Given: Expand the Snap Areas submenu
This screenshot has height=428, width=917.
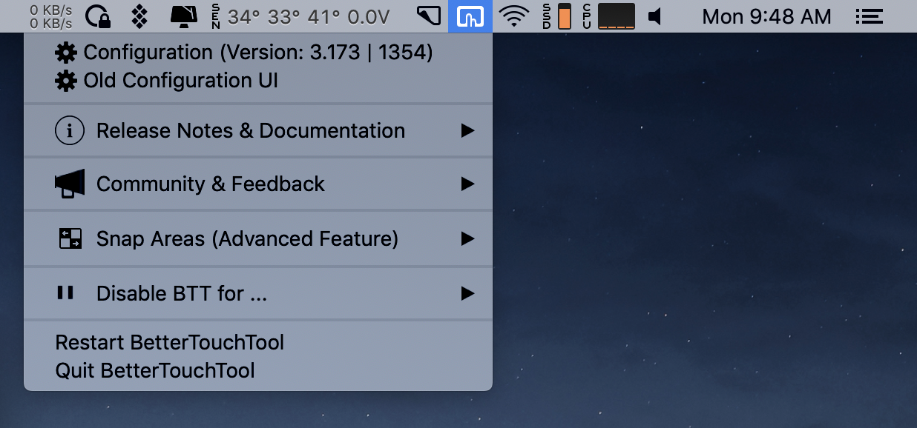Looking at the screenshot, I should [x=246, y=238].
